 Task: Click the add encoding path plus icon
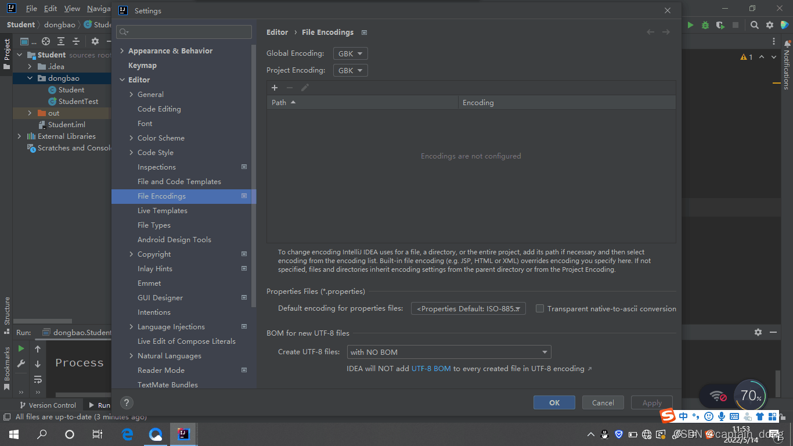[275, 88]
